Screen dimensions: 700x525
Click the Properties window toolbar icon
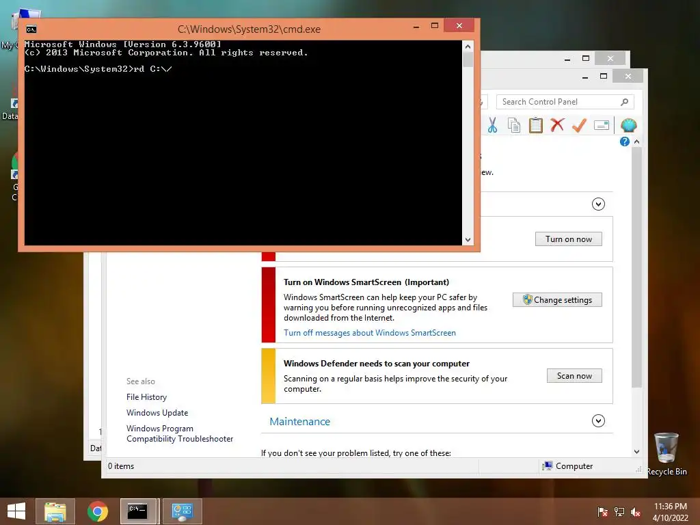pyautogui.click(x=602, y=126)
